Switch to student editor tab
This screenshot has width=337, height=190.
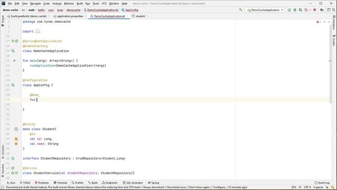click(140, 16)
